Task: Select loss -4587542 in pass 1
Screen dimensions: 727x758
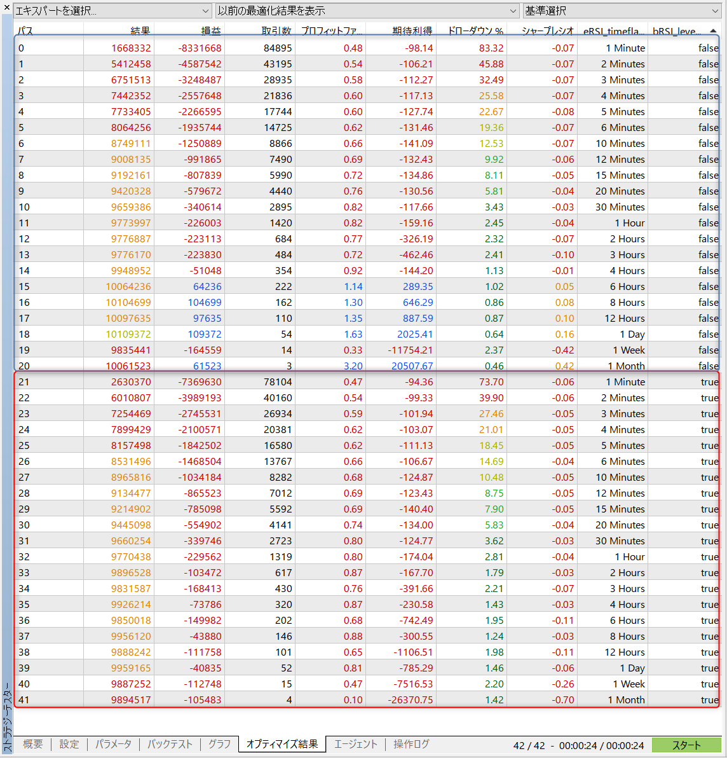Action: (200, 64)
